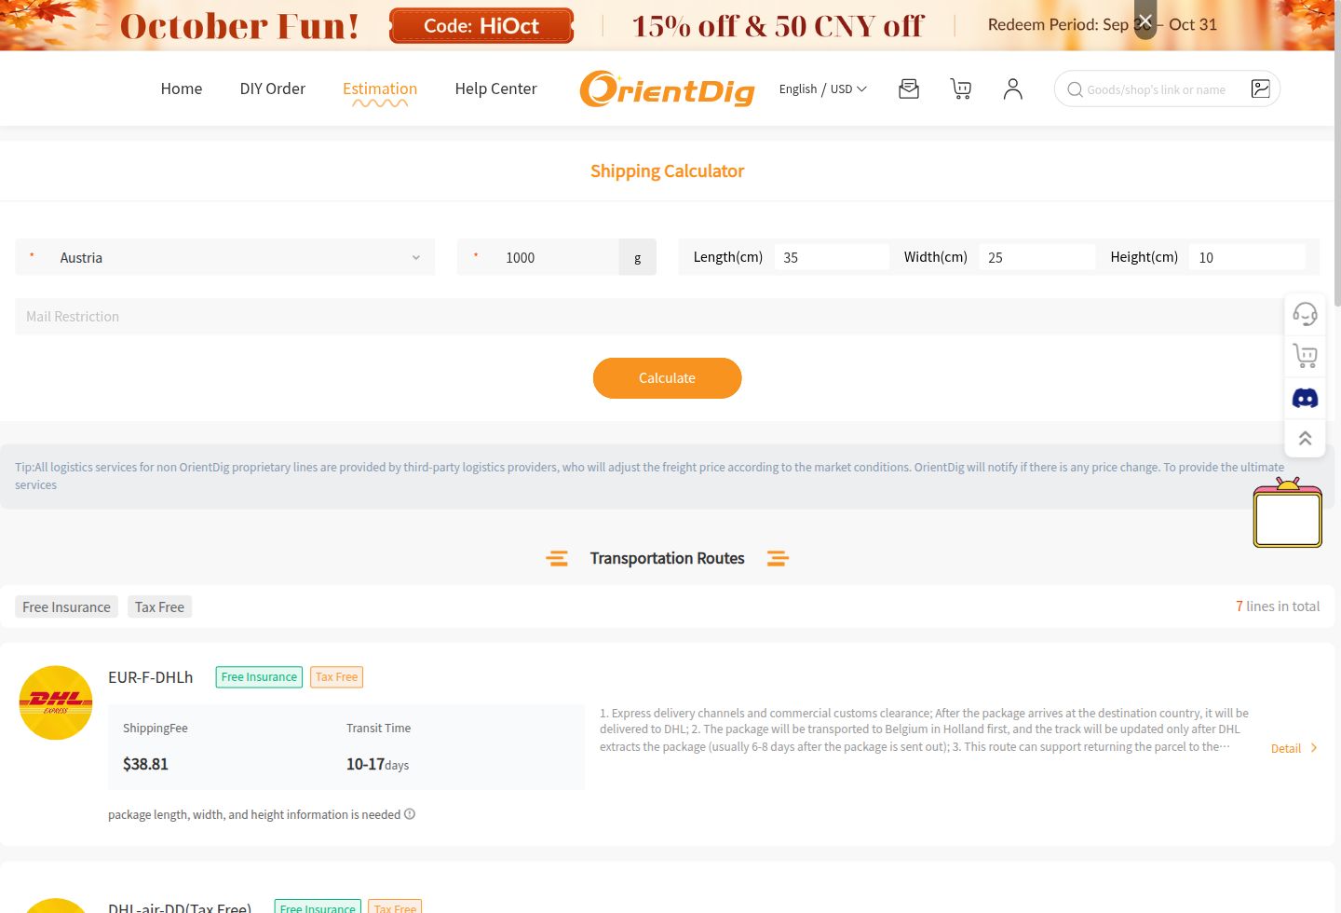Search by image icon in search box

coord(1261,89)
